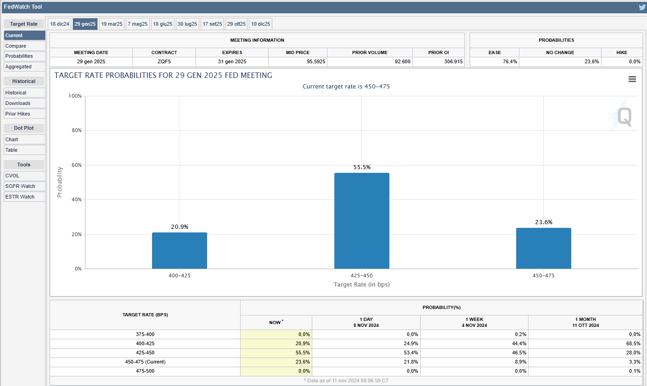Open the Compare view
This screenshot has height=386, width=647.
click(24, 46)
